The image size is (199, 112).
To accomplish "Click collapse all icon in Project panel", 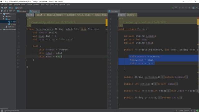I will click(8, 11).
